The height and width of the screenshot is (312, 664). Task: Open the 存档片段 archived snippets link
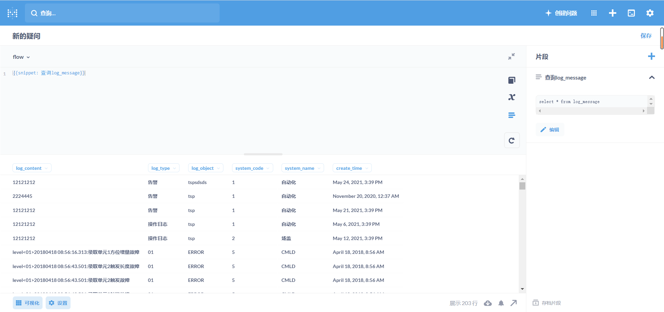click(x=547, y=303)
